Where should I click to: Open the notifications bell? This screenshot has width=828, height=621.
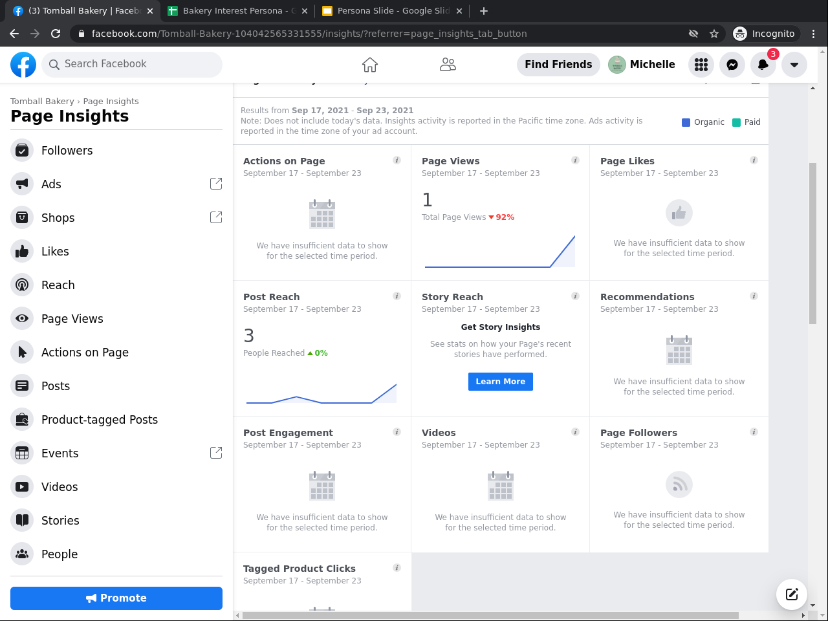pos(763,65)
